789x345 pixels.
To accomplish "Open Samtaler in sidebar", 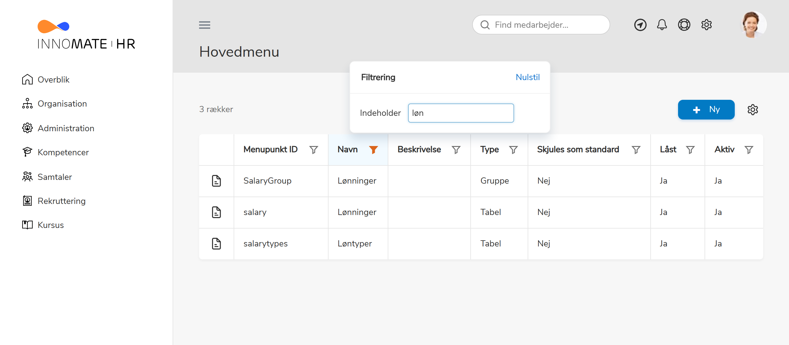I will 47,177.
